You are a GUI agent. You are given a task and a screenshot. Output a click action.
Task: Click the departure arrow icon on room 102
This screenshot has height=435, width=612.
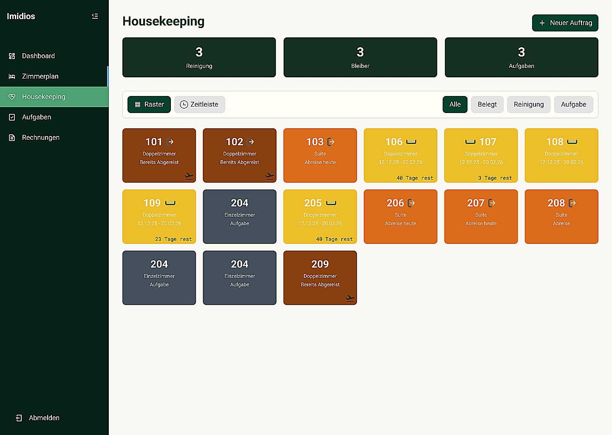click(x=251, y=142)
